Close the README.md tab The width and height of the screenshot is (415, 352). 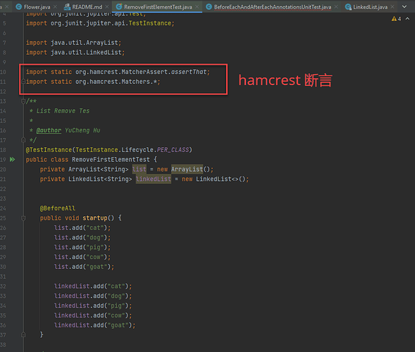point(107,6)
